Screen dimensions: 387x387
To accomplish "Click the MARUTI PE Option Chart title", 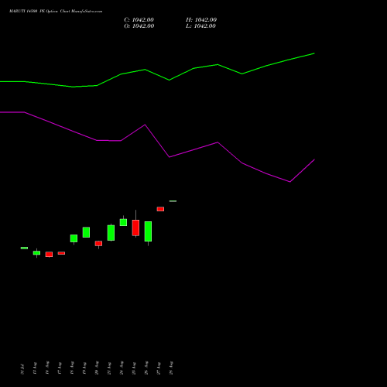I will [56, 12].
